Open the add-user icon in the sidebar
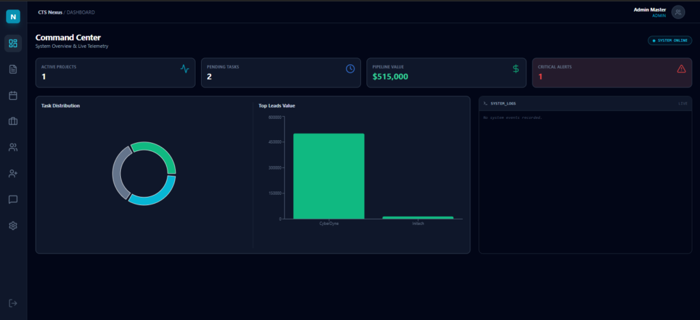The image size is (700, 320). point(13,174)
